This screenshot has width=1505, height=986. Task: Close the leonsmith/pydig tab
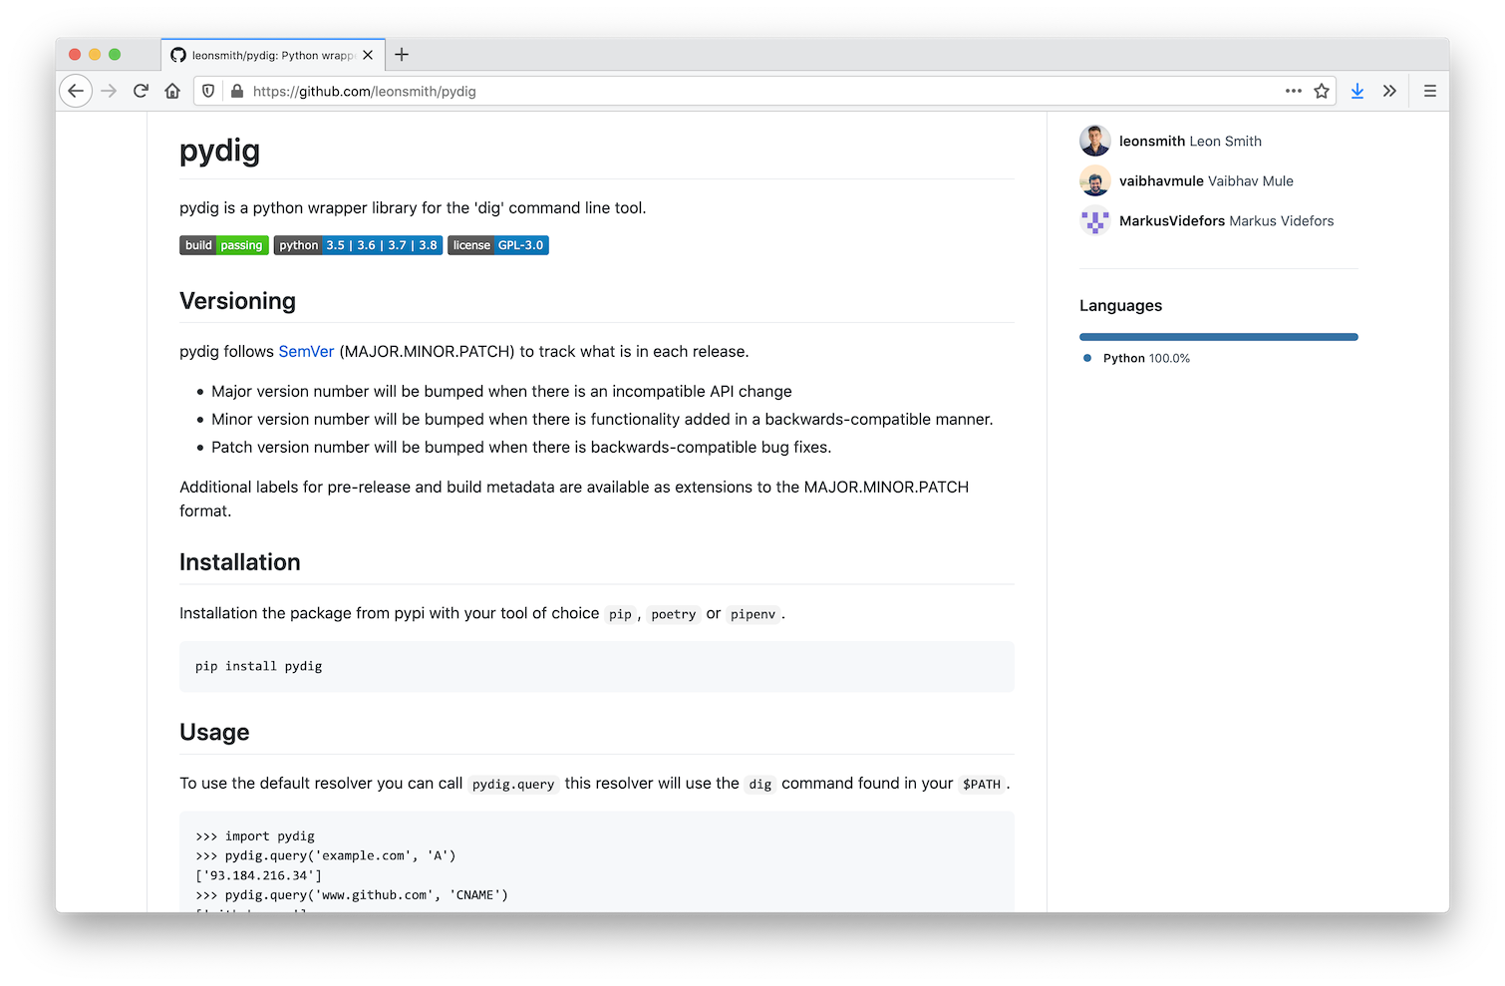368,55
